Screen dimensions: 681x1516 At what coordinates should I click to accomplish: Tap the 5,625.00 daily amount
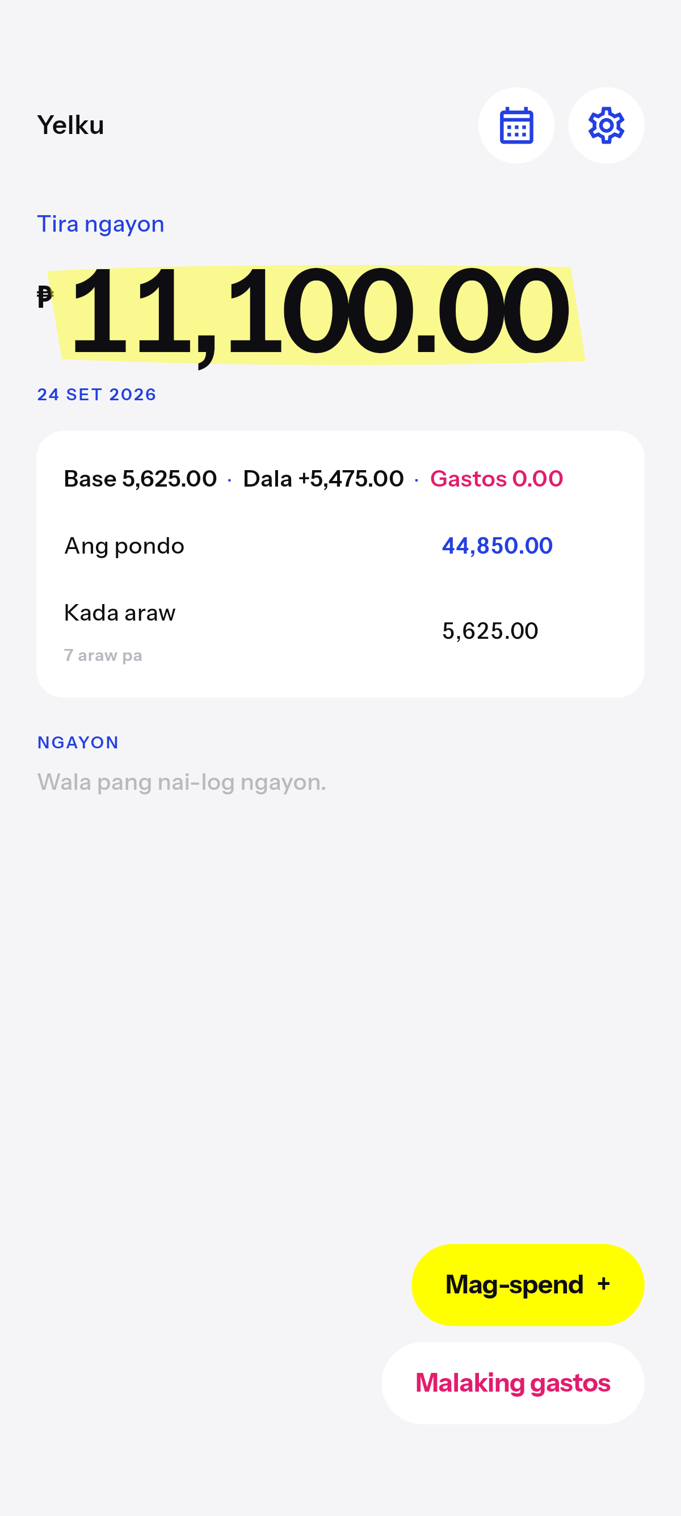[x=490, y=631]
